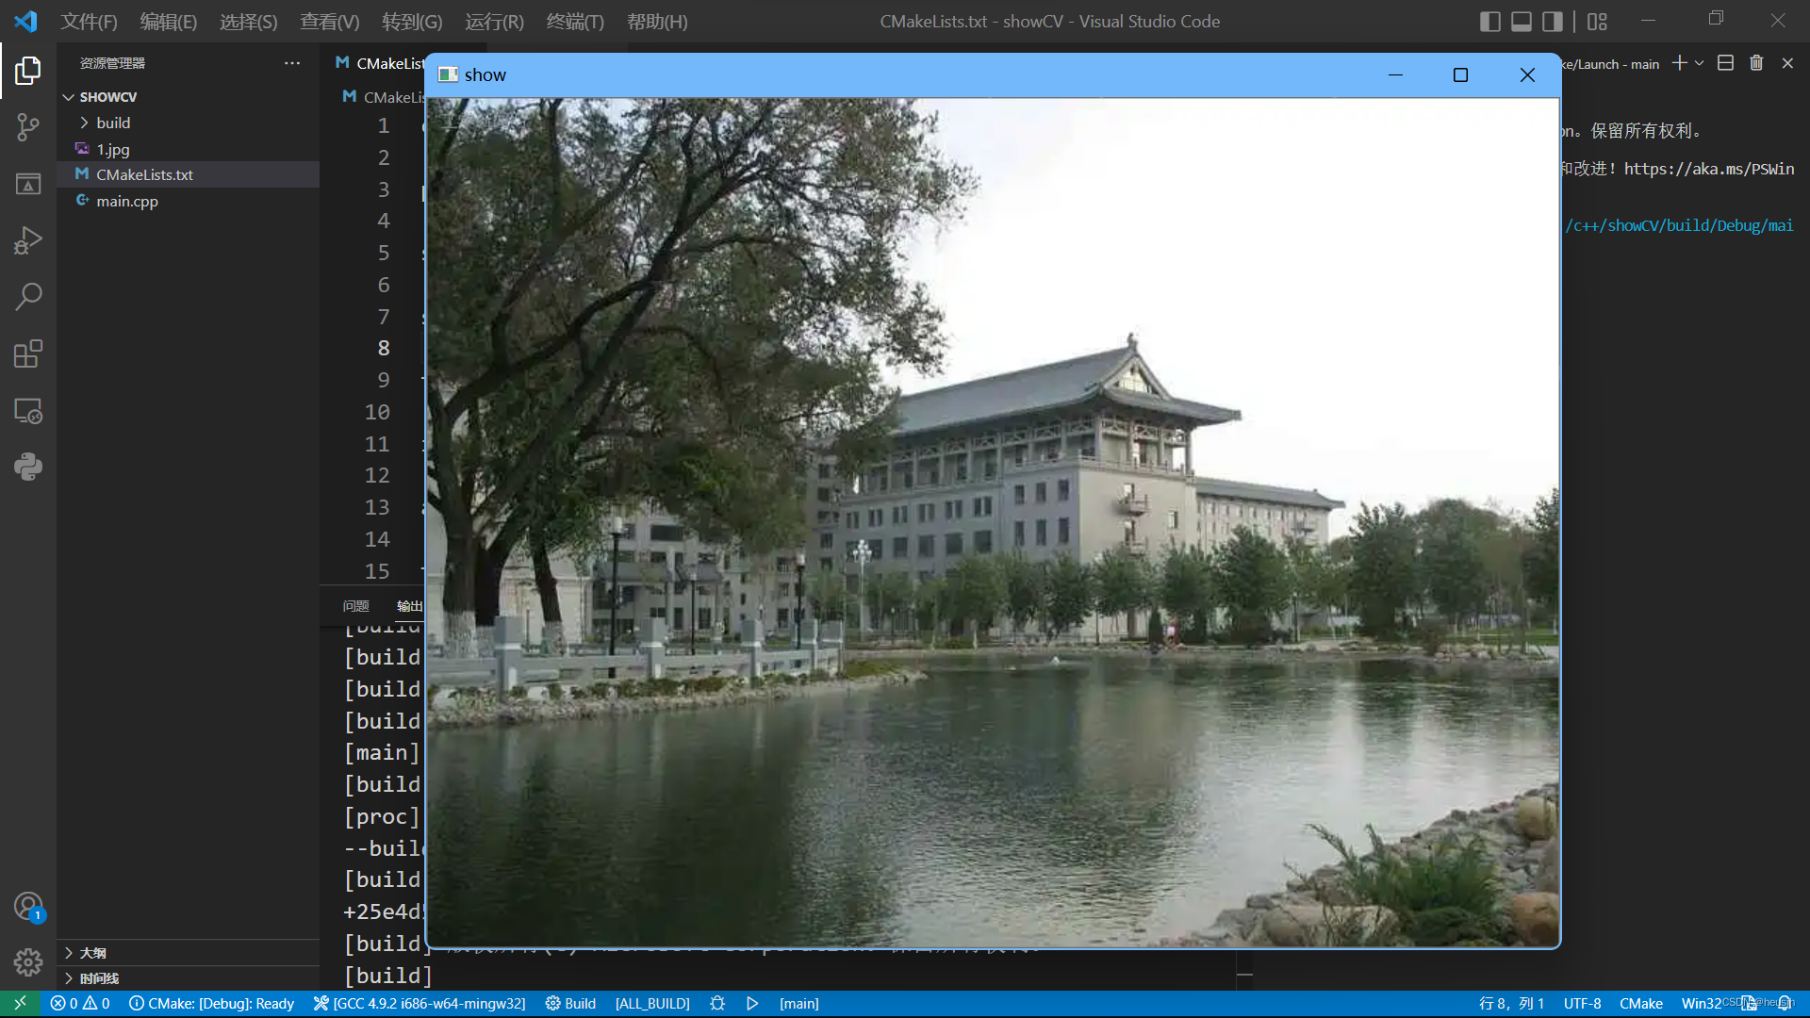Open the Remote Explorer icon
Viewport: 1810px width, 1018px height.
28,411
